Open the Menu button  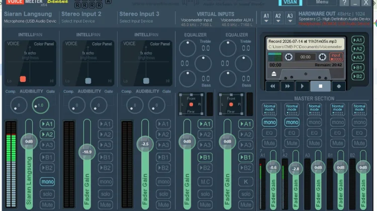point(322,3)
